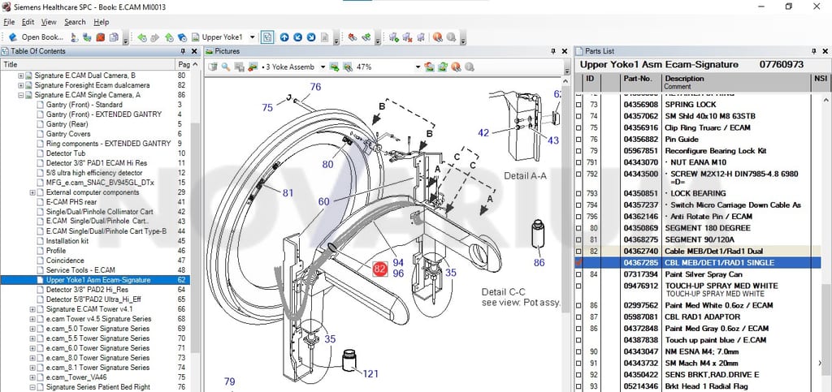The height and width of the screenshot is (392, 832).
Task: Open the 47% zoom level dropdown
Action: [x=418, y=67]
